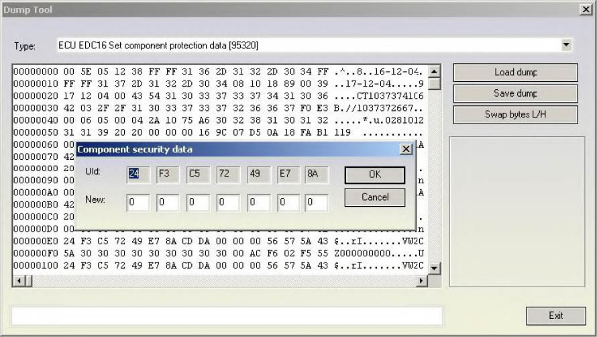Image resolution: width=597 pixels, height=337 pixels.
Task: Close the Dump Tool window
Action: 585,9
